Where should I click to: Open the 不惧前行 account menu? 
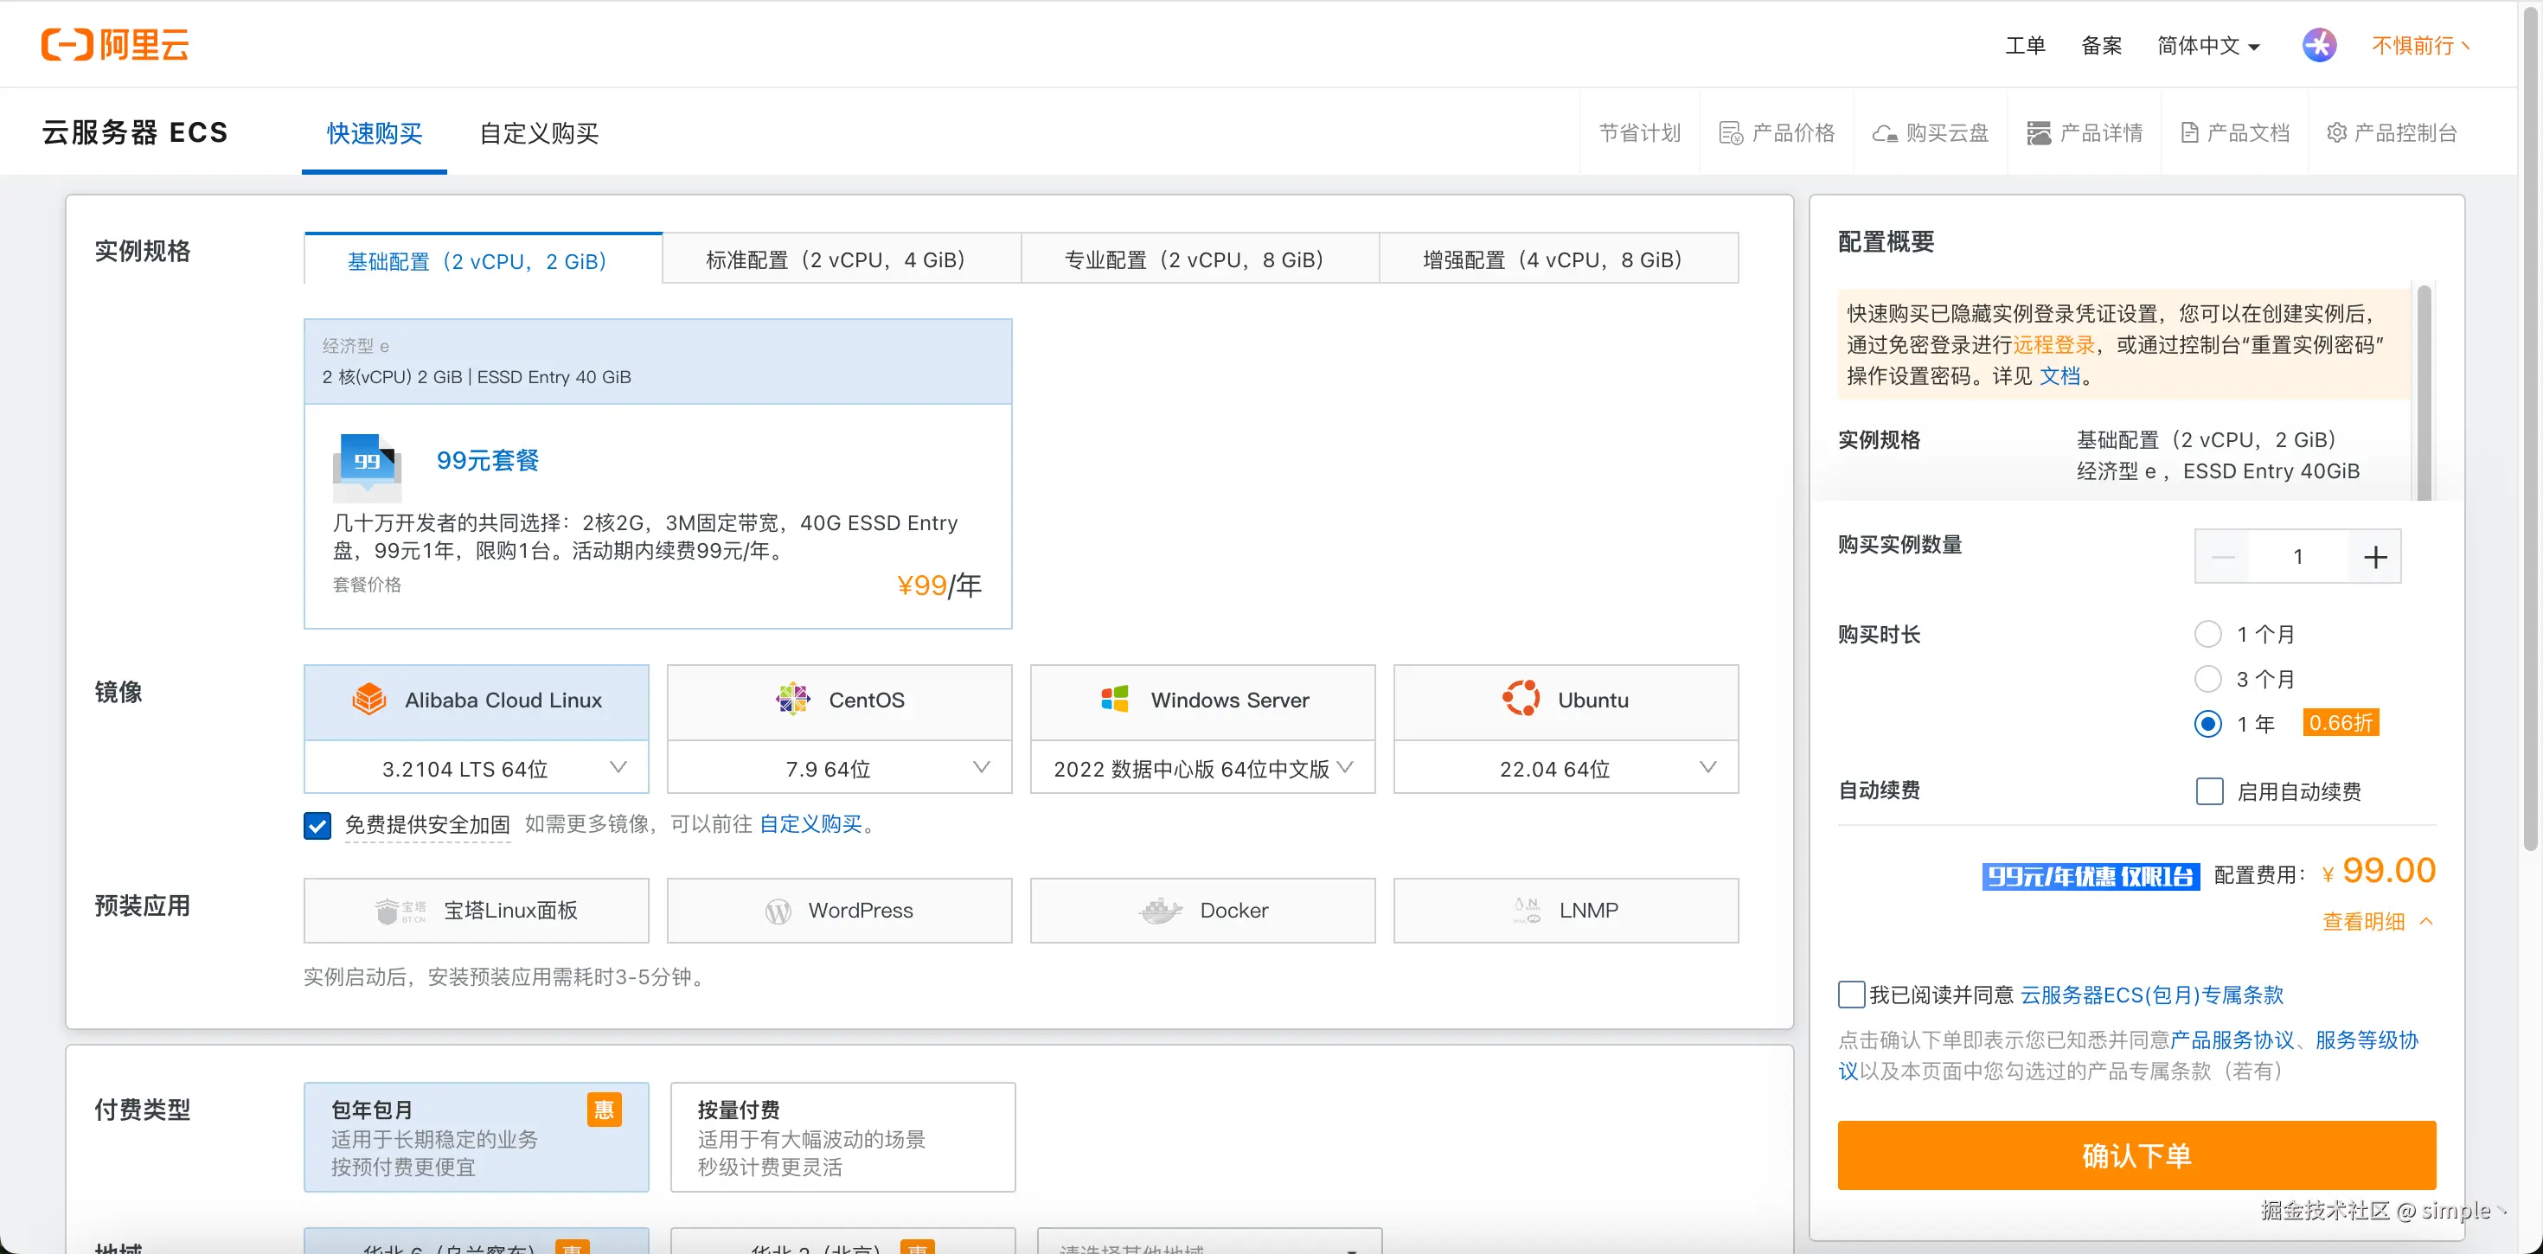[2420, 46]
